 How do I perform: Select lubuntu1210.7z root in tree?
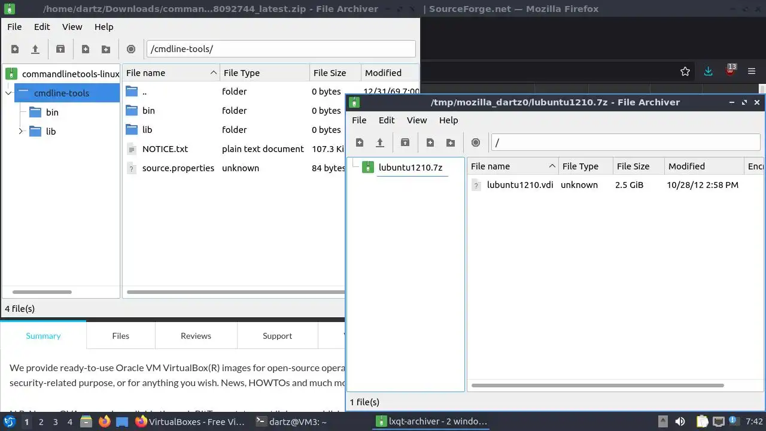(411, 167)
